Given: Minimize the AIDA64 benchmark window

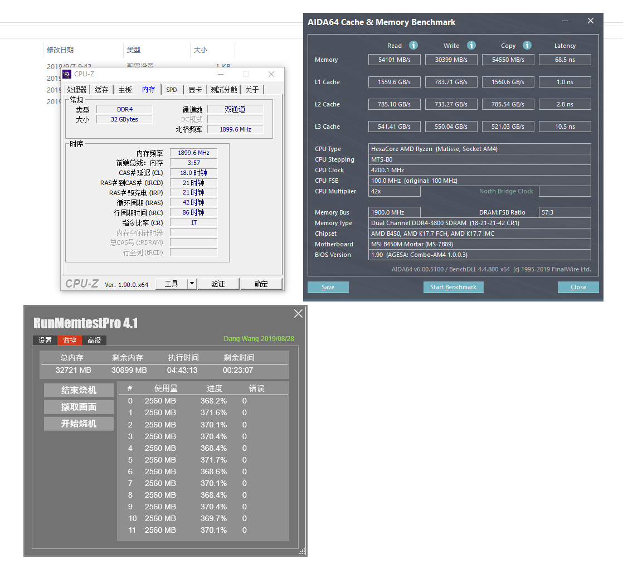Looking at the screenshot, I should (566, 21).
